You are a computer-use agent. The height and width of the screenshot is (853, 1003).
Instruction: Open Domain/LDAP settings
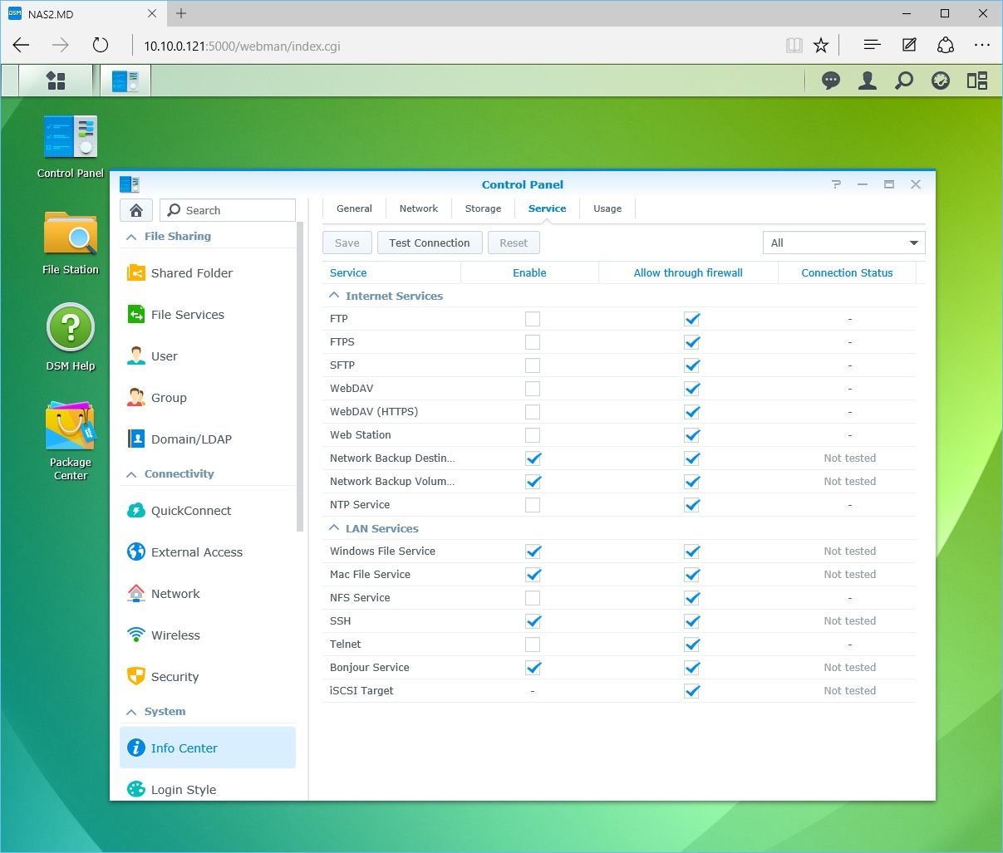click(x=208, y=439)
